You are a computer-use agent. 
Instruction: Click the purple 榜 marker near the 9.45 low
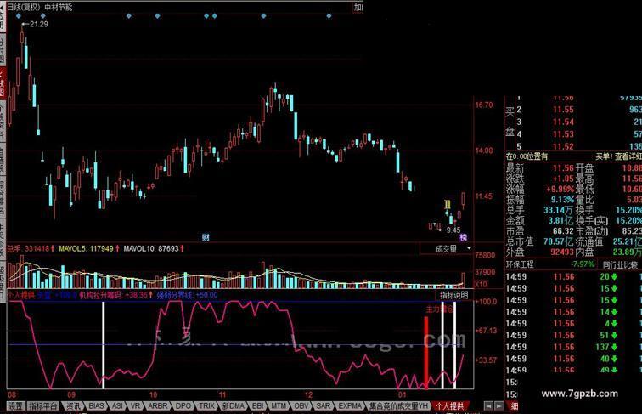pyautogui.click(x=463, y=237)
